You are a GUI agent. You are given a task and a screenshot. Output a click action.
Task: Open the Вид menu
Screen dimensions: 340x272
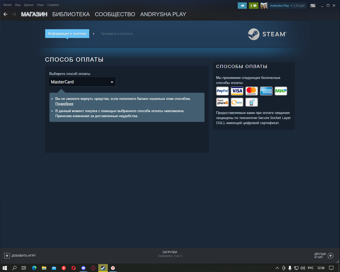[18, 5]
